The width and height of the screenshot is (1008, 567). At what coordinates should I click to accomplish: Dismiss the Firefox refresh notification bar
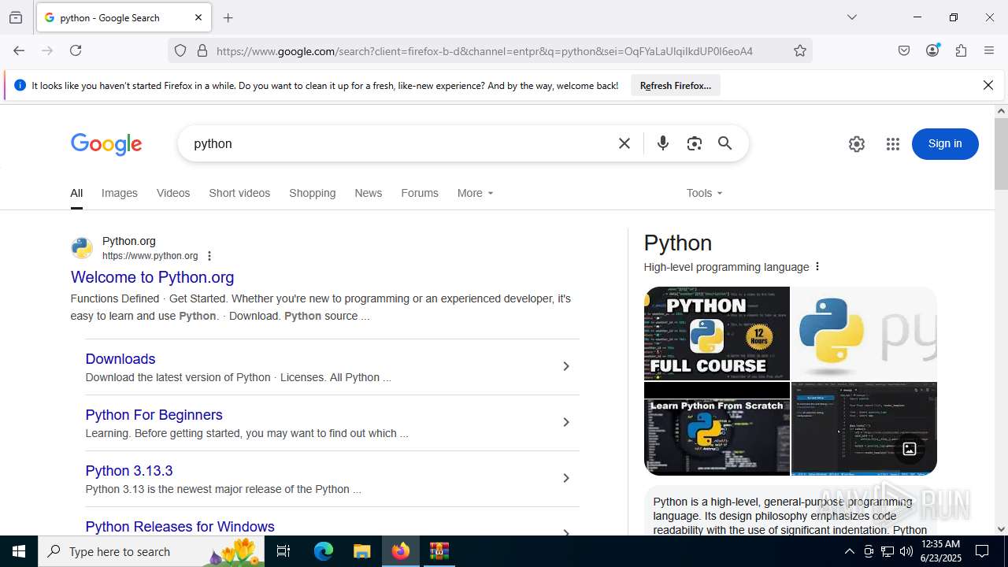988,85
